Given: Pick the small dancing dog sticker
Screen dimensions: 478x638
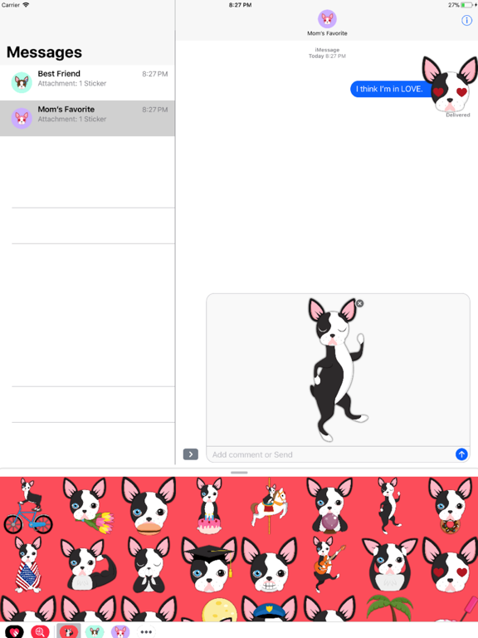Looking at the screenshot, I should coord(389,506).
